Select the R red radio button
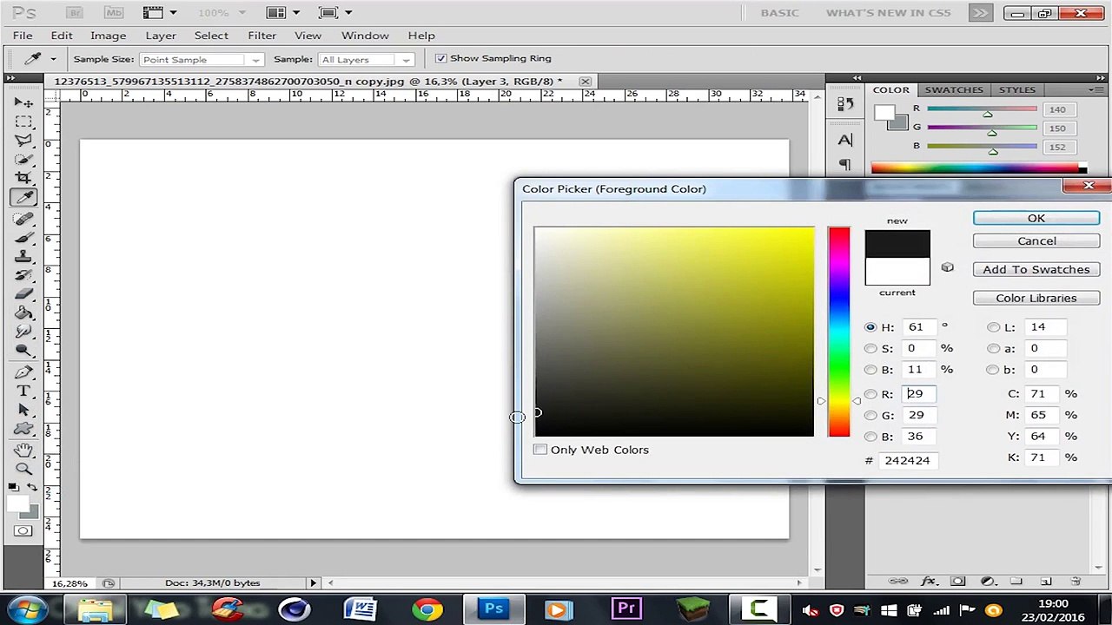The height and width of the screenshot is (625, 1112). (870, 394)
